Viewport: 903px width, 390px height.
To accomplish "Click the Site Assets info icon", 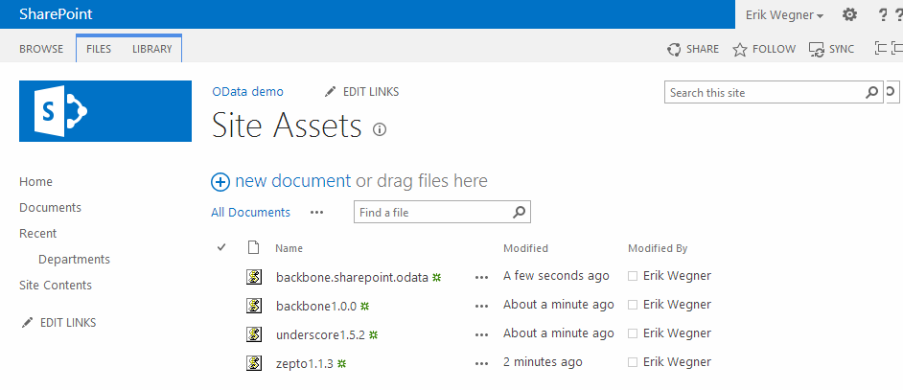I will (379, 129).
